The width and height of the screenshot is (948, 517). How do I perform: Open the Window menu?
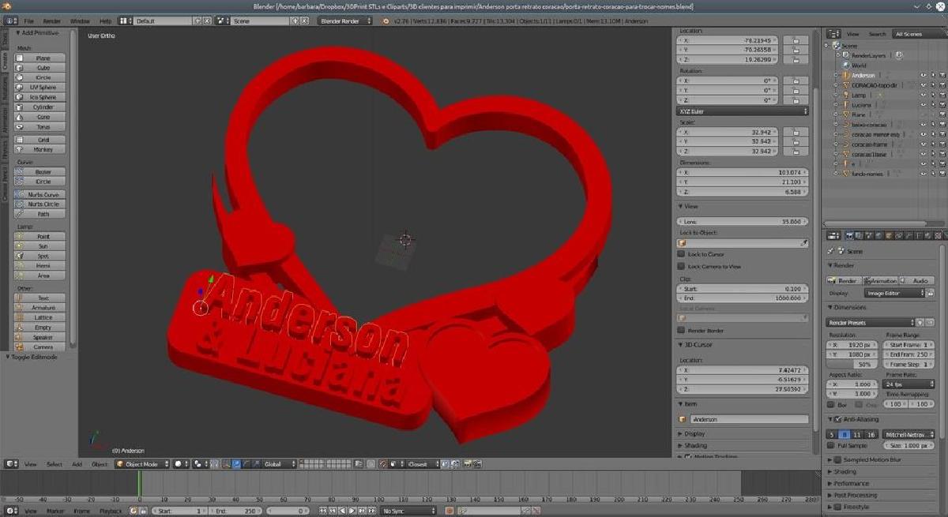(80, 21)
